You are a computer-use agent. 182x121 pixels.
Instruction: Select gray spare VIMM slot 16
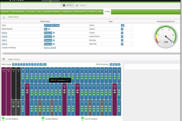(x=102, y=108)
